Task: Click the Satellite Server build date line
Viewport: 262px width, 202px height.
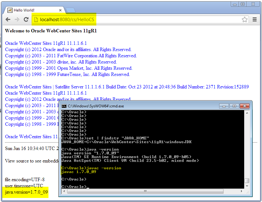Action: coord(127,87)
